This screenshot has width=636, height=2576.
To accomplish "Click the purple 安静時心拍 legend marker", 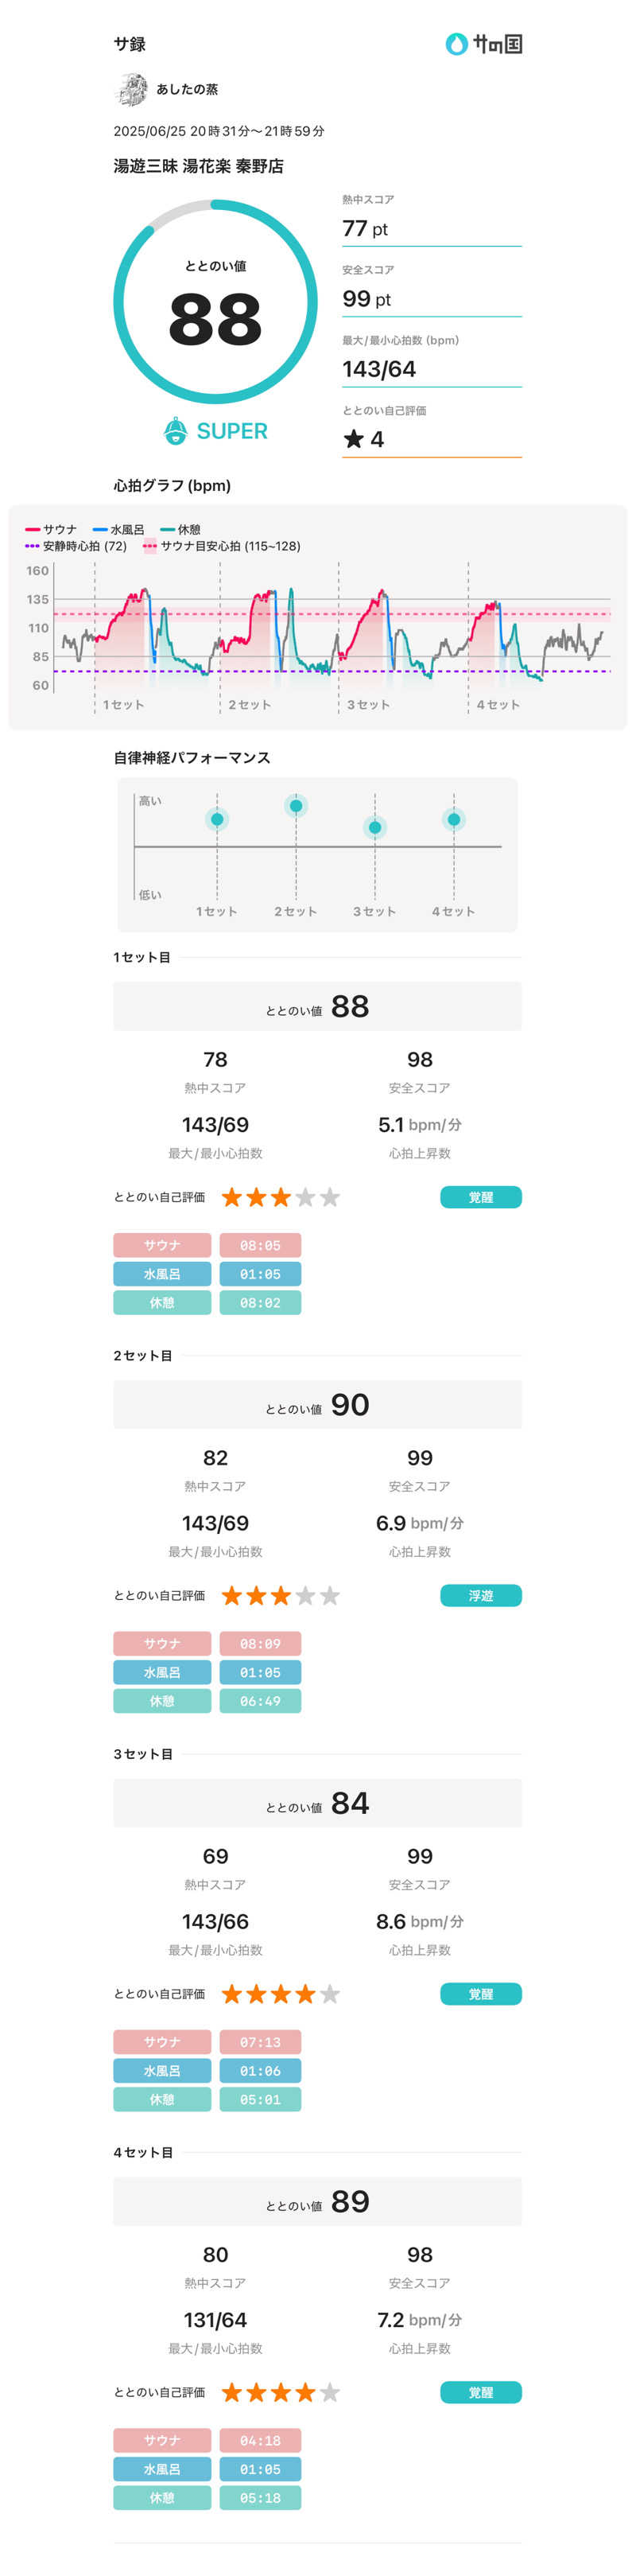I will click(32, 547).
